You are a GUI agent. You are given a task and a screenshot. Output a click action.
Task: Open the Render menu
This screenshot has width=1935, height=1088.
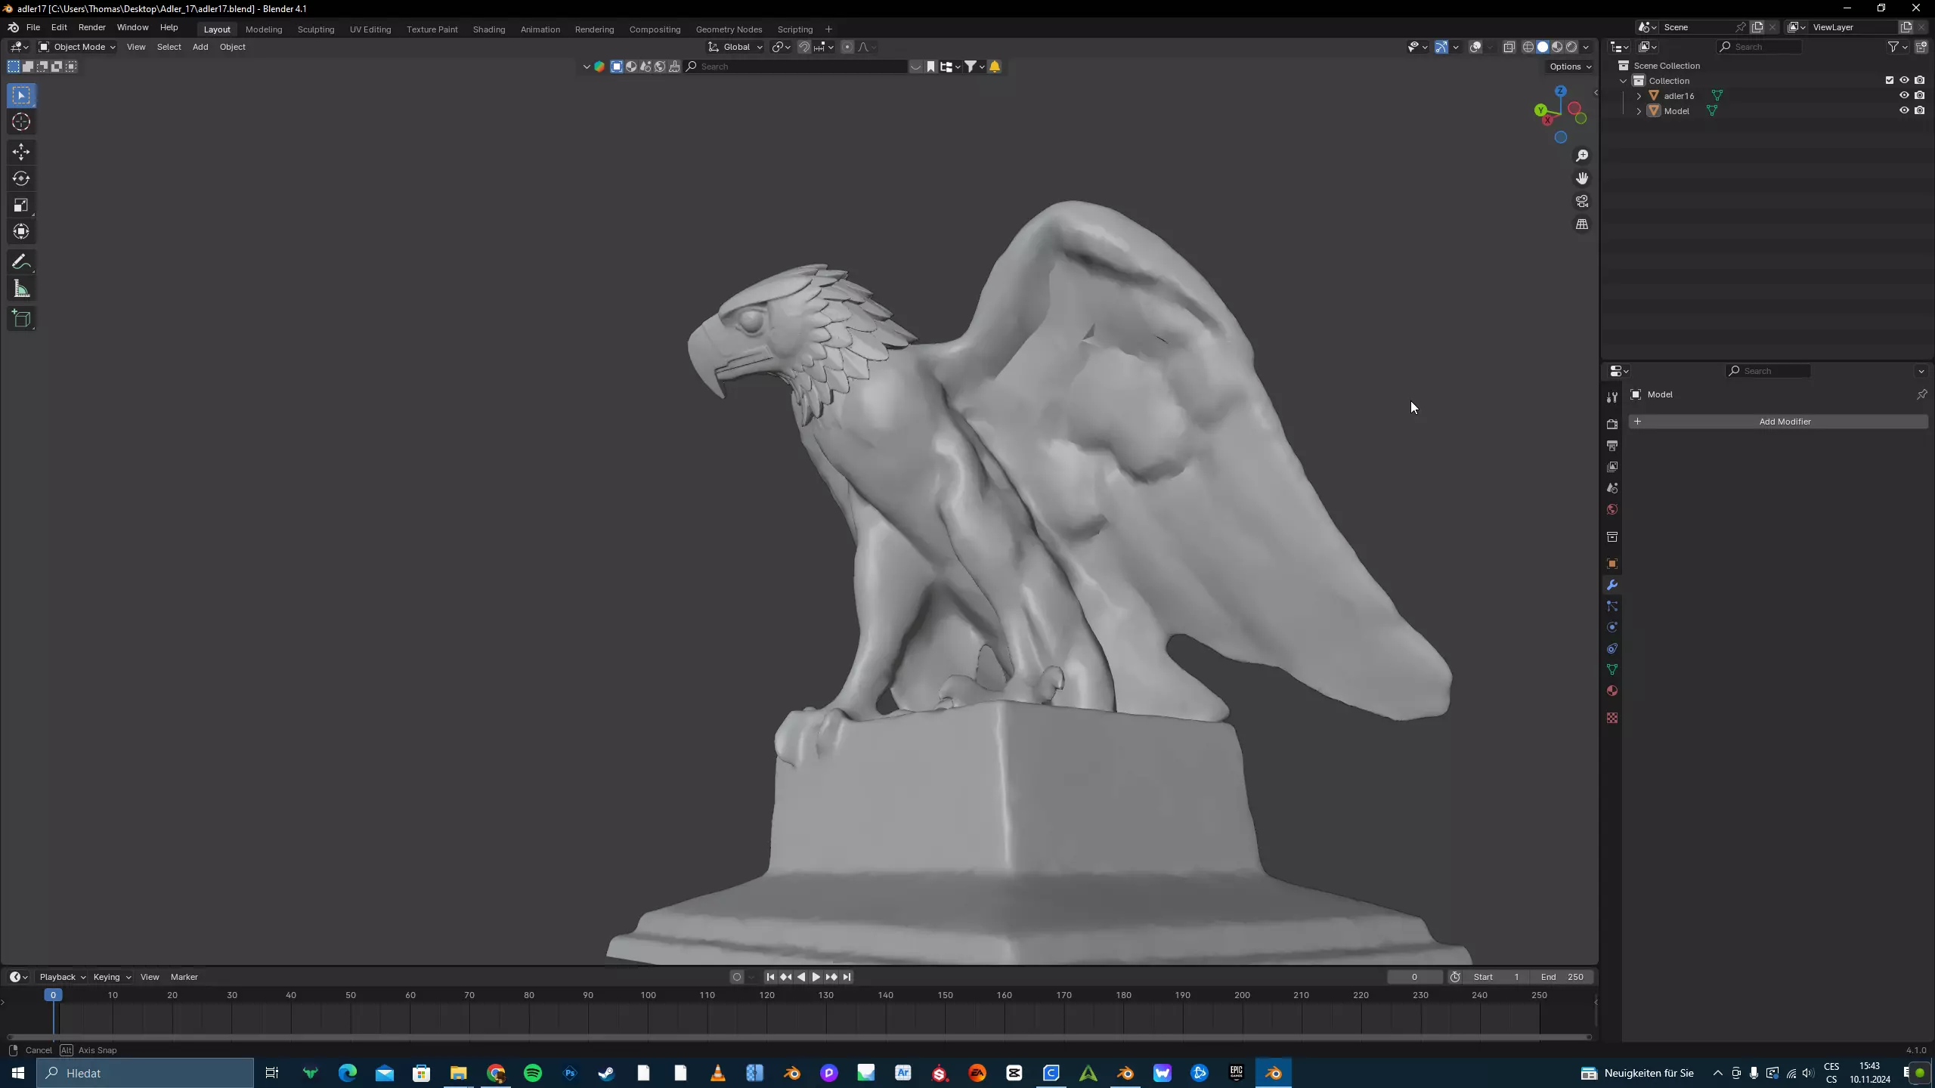point(91,27)
